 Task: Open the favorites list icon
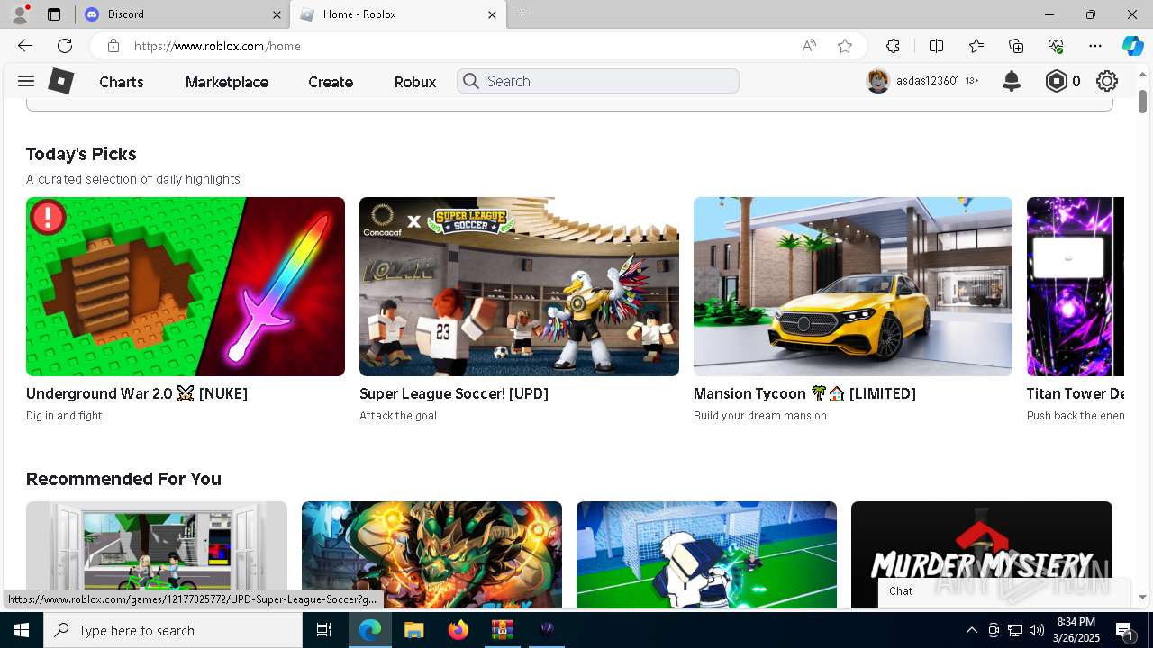(x=976, y=46)
